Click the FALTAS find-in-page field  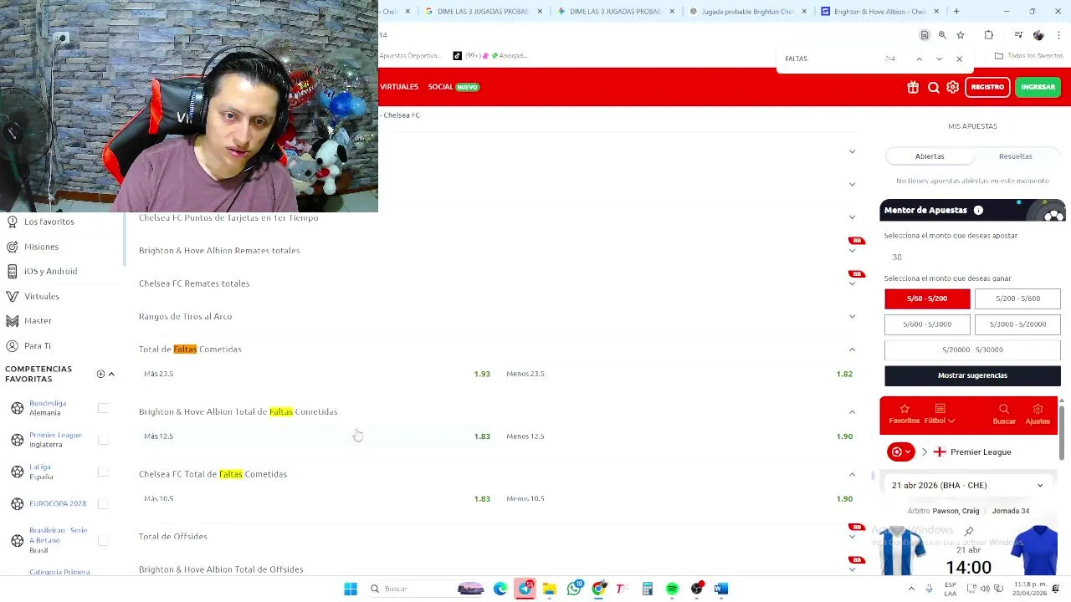click(828, 59)
